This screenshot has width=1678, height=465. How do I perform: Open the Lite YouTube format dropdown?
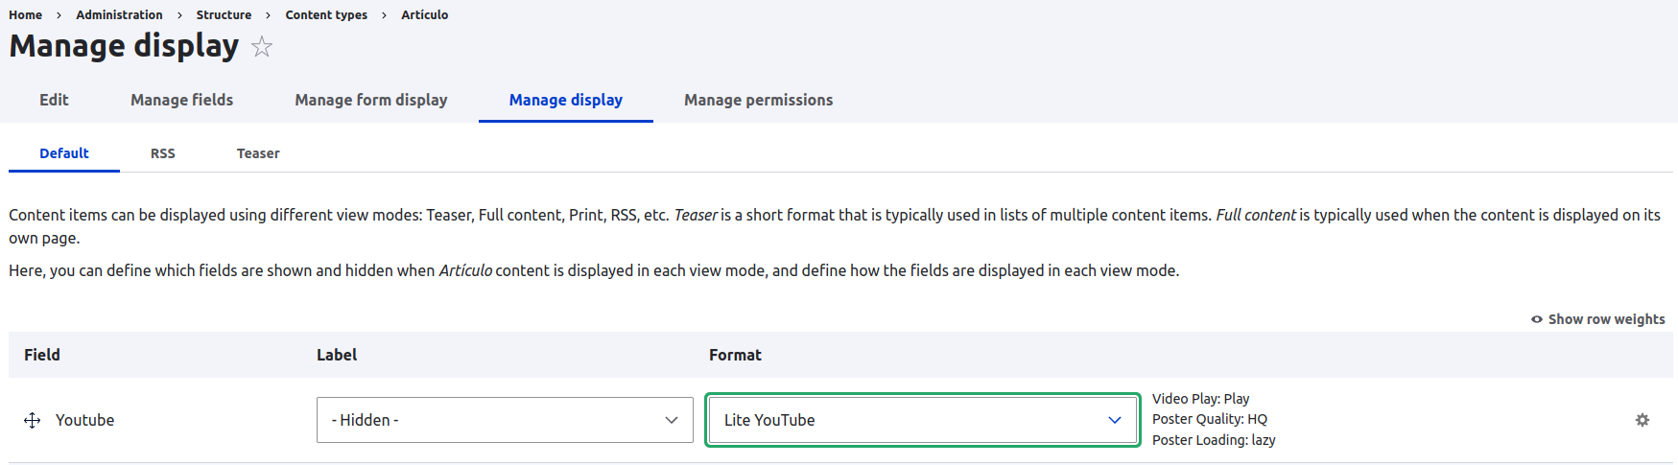click(923, 420)
